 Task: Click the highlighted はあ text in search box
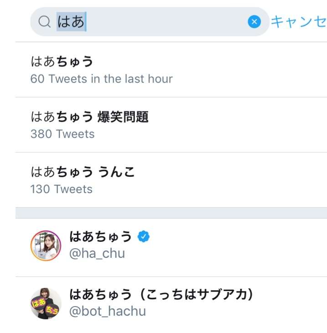(71, 22)
